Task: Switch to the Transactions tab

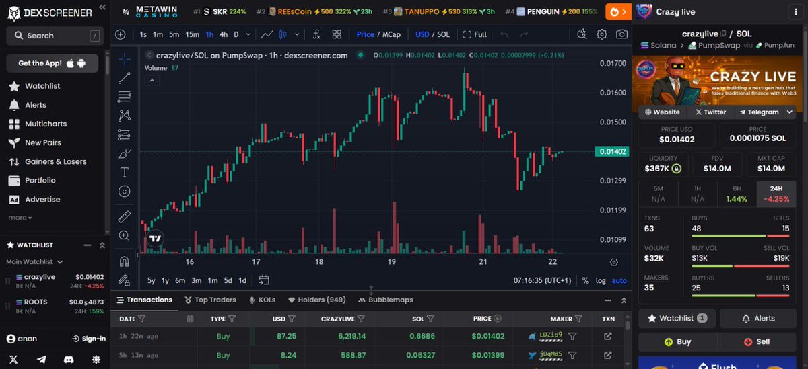Action: 144,300
